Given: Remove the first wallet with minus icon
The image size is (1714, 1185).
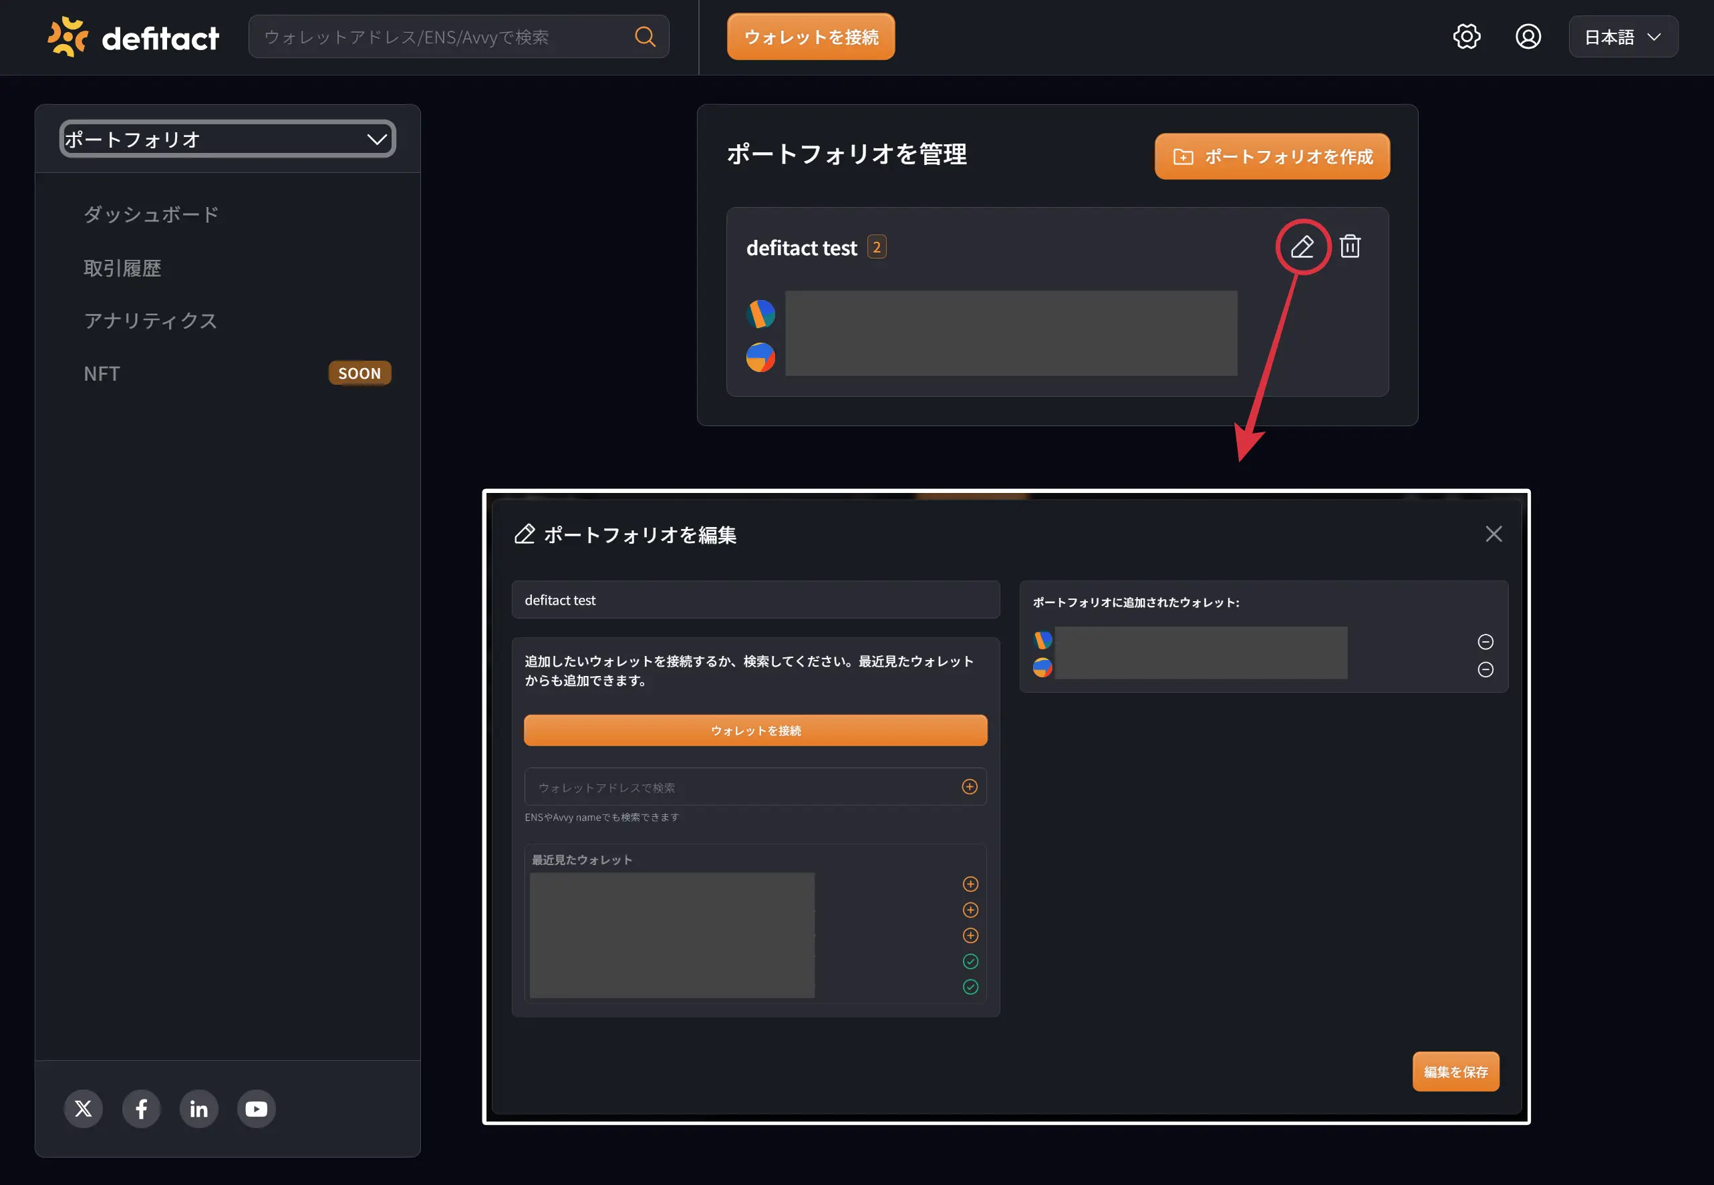Looking at the screenshot, I should pyautogui.click(x=1485, y=641).
